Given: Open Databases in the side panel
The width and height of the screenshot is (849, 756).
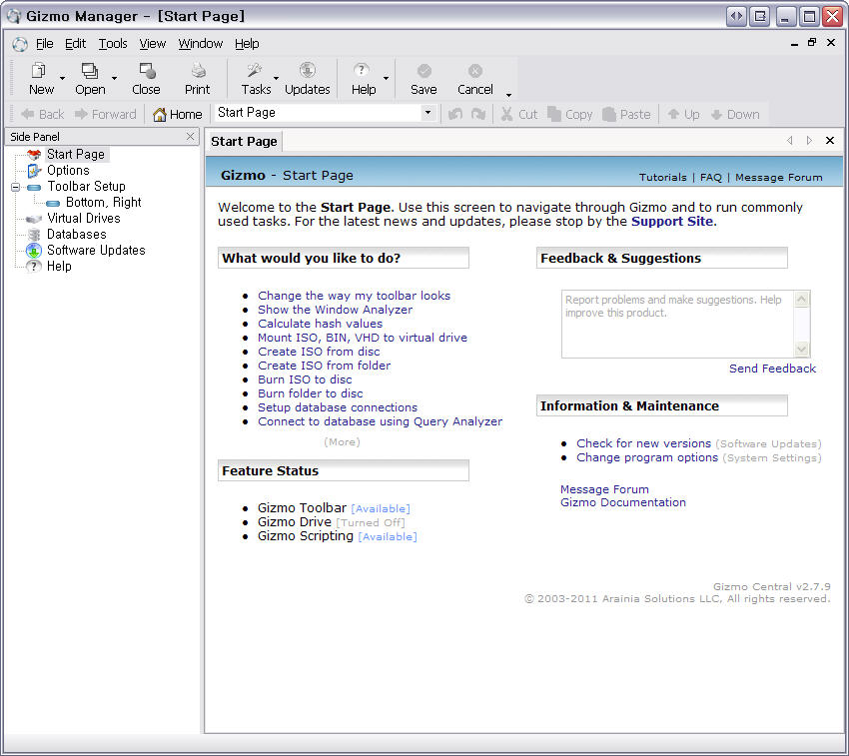Looking at the screenshot, I should click(76, 234).
